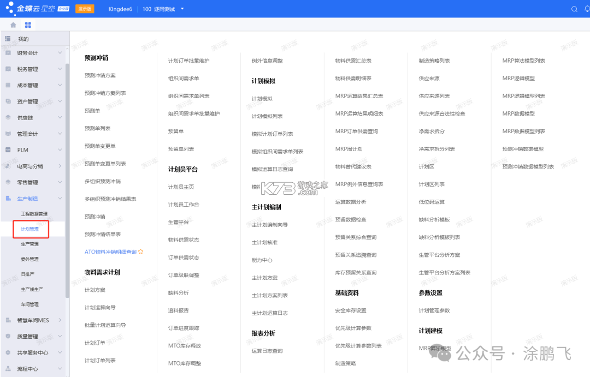Open 制造策略列表 link
Screen dimensions: 590x377
434,61
